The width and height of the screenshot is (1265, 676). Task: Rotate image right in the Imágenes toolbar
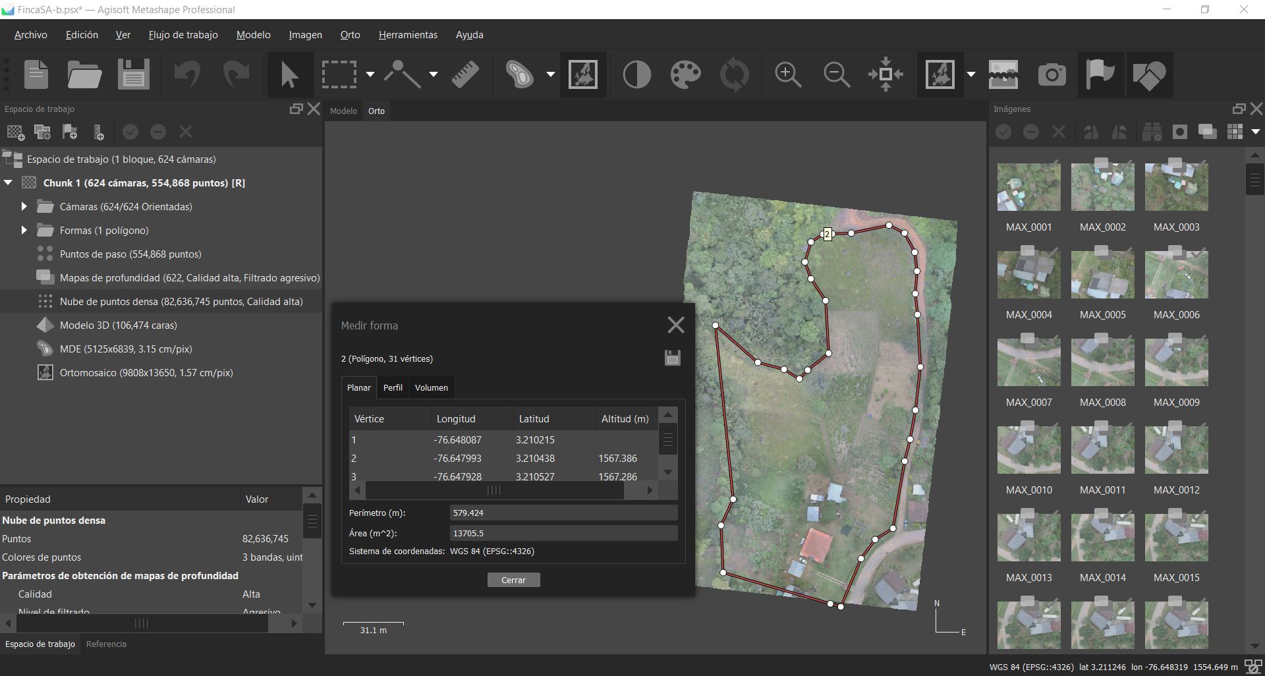point(1119,132)
